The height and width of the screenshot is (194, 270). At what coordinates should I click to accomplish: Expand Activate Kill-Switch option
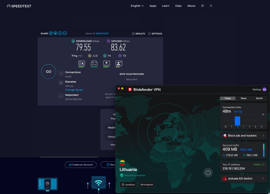pos(243,178)
